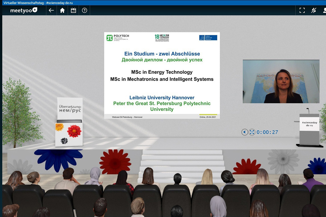
Task: Open the home lobby icon
Action: coord(62,11)
